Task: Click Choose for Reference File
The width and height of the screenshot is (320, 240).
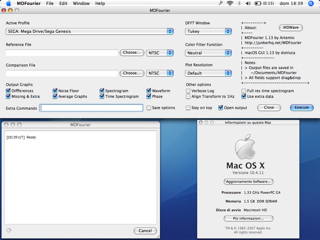Action: click(132, 52)
